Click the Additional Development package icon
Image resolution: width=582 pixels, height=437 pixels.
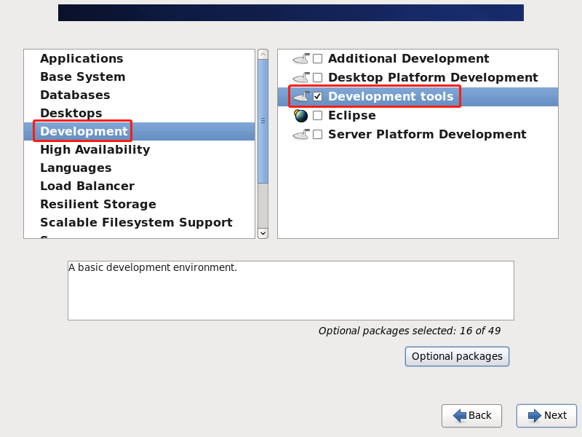point(301,58)
